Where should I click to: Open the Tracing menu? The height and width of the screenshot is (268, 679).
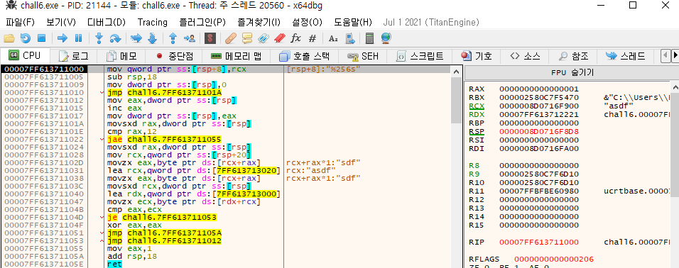click(x=153, y=22)
